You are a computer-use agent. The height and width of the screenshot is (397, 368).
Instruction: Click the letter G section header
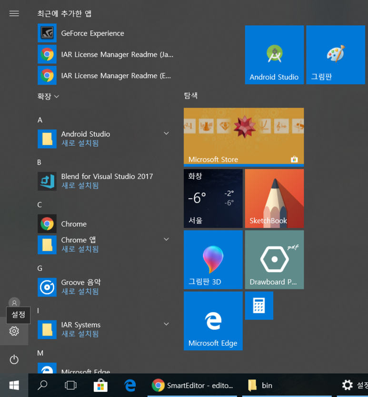click(x=40, y=268)
